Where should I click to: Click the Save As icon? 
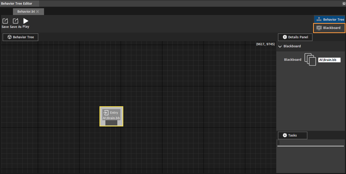(16, 21)
